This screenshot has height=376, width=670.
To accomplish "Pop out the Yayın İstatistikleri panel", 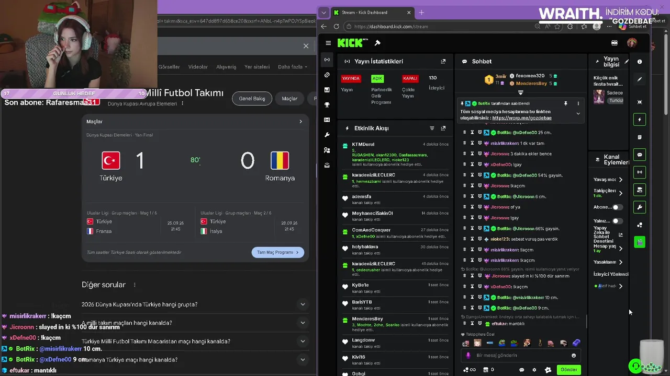I will click(443, 61).
